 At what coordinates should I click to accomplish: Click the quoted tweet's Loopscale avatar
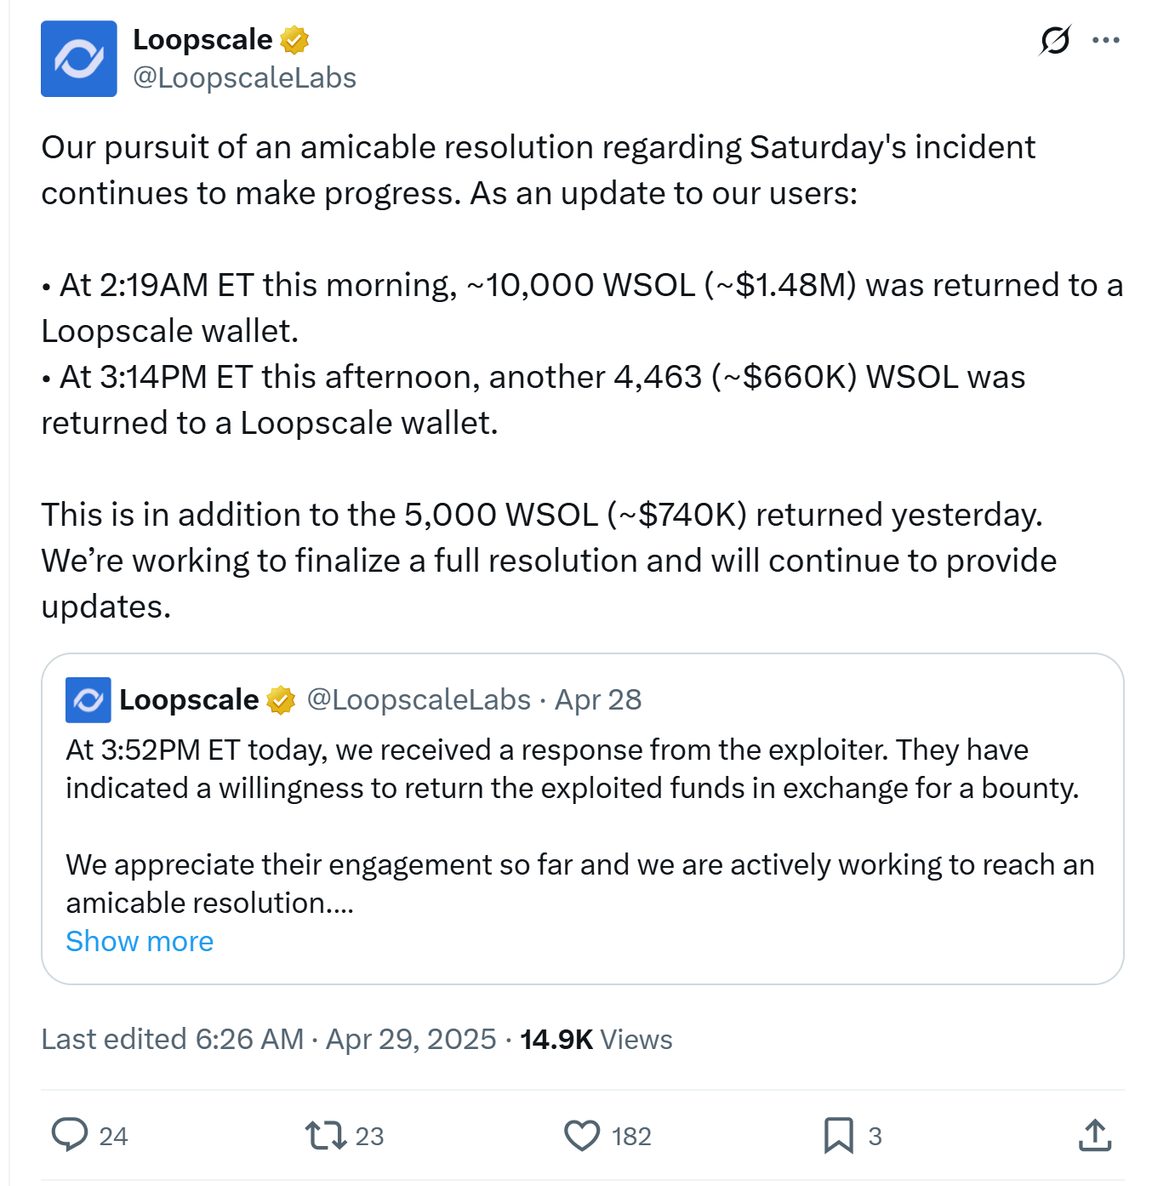(88, 700)
